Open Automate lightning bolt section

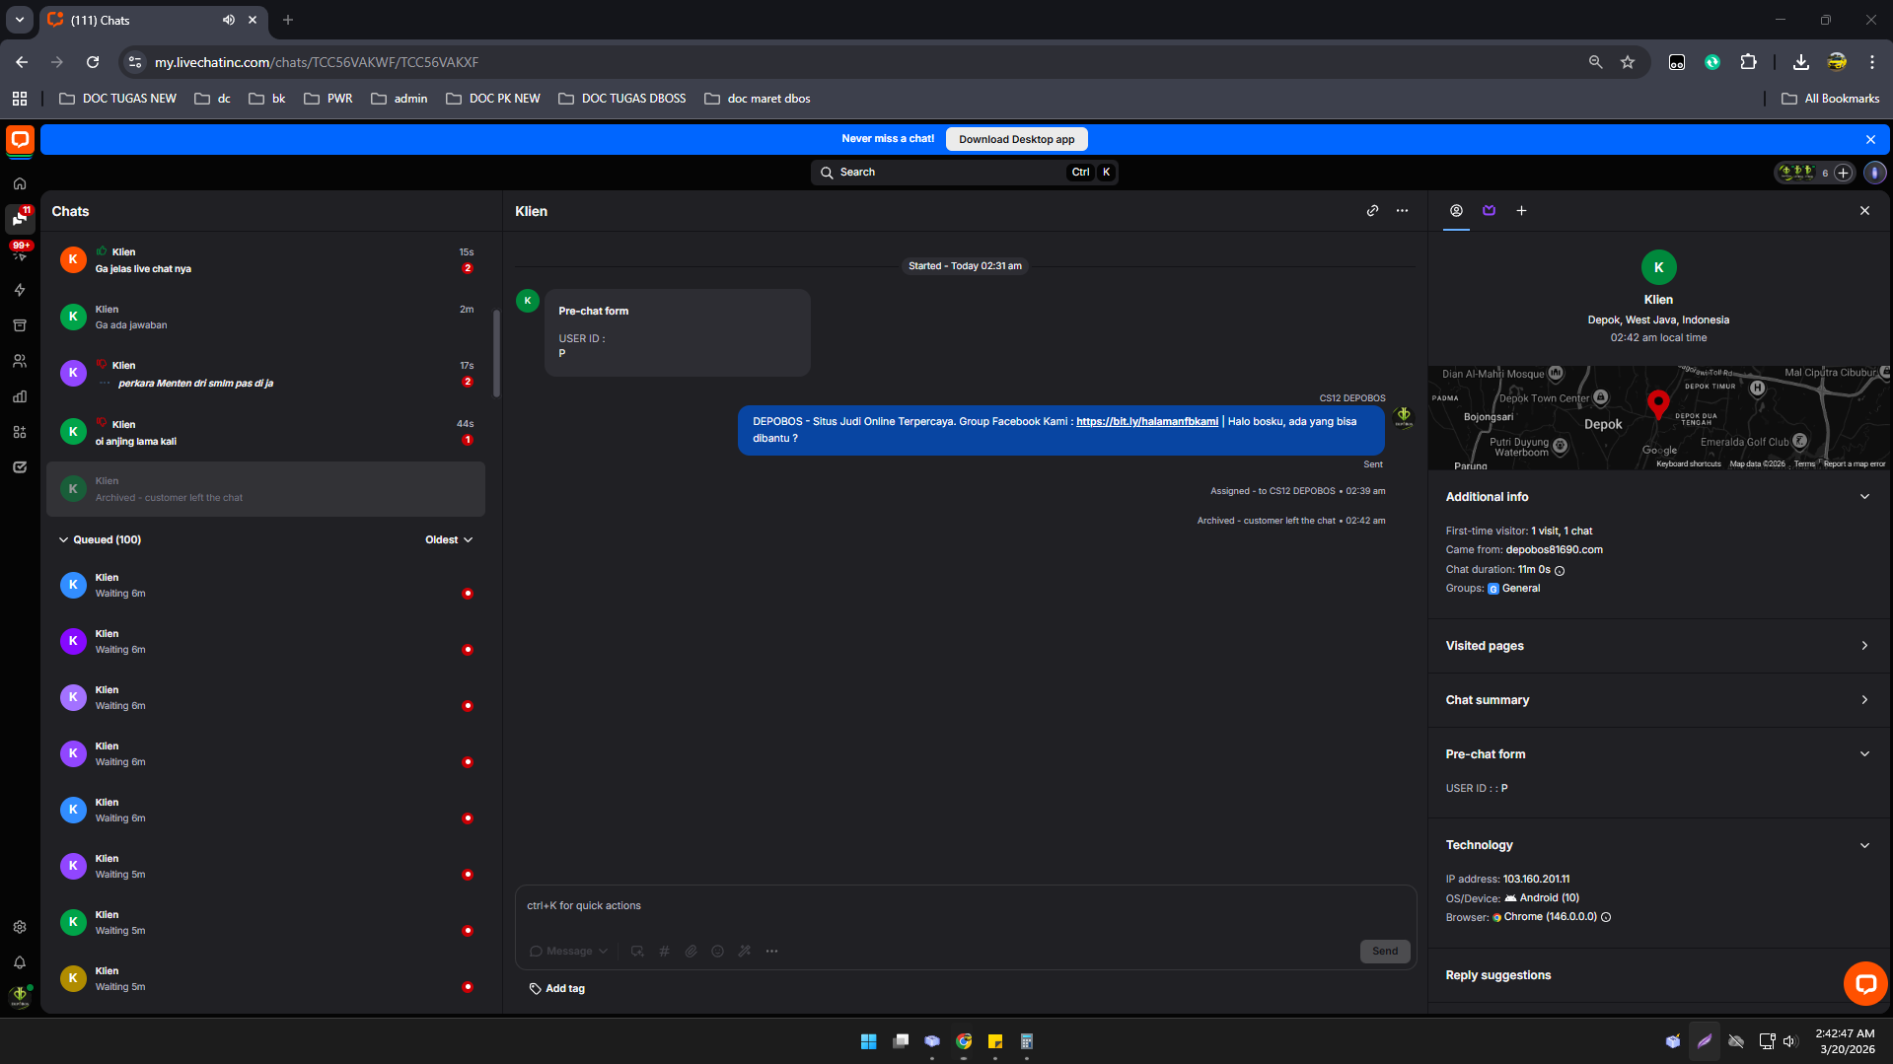tap(20, 290)
